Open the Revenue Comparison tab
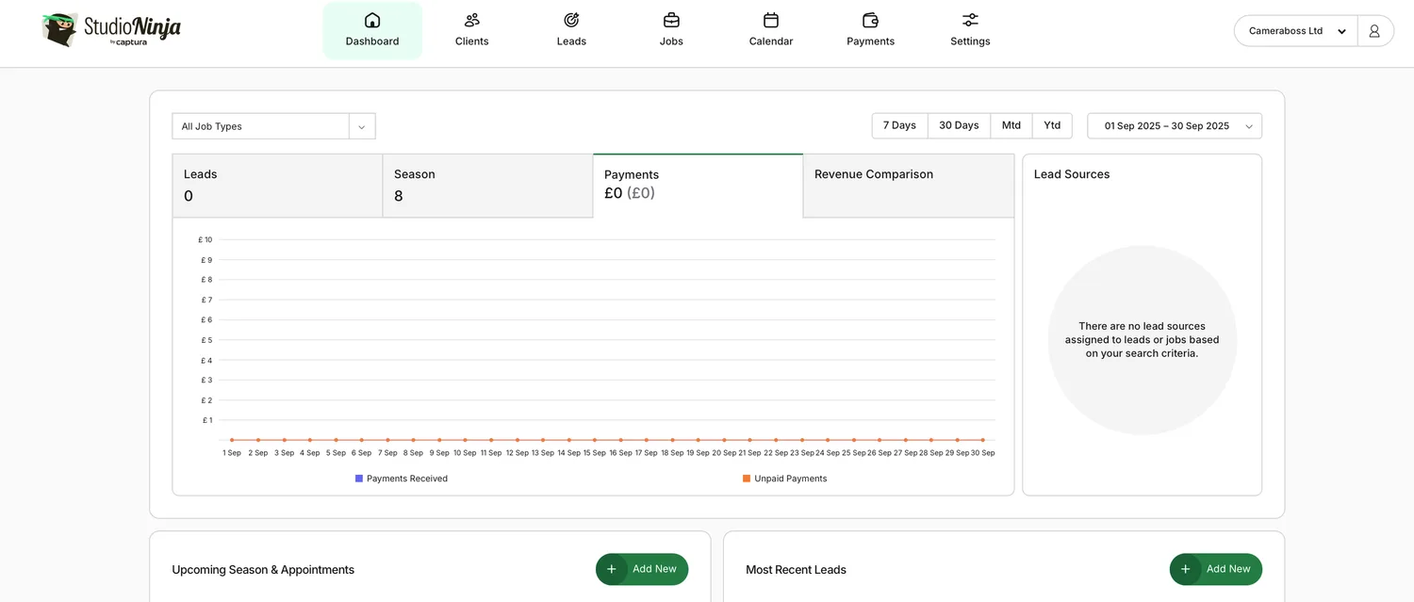 (x=909, y=186)
